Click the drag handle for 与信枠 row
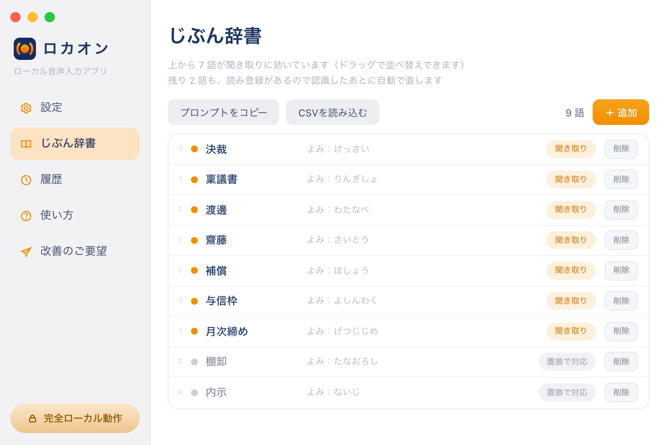 click(180, 301)
